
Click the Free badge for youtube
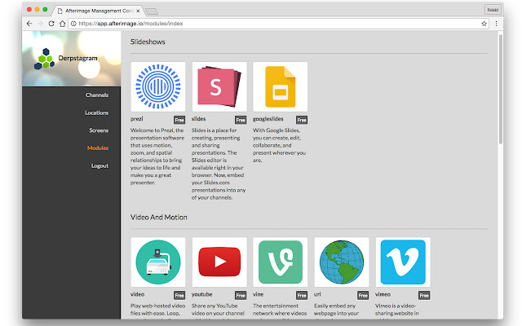241,295
